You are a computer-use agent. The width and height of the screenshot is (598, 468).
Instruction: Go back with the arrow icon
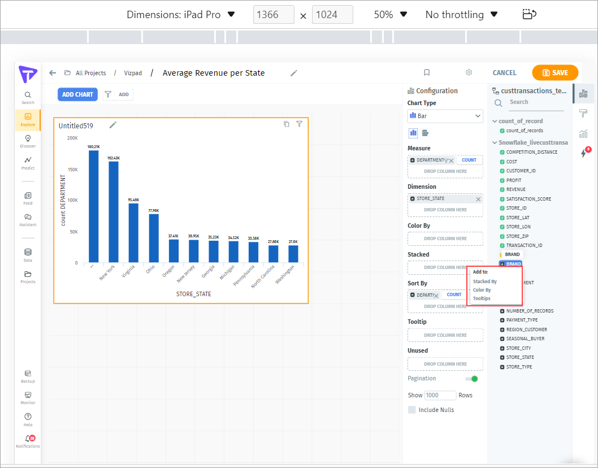pos(53,73)
